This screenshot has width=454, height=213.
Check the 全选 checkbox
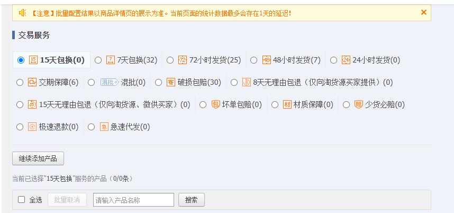click(21, 200)
